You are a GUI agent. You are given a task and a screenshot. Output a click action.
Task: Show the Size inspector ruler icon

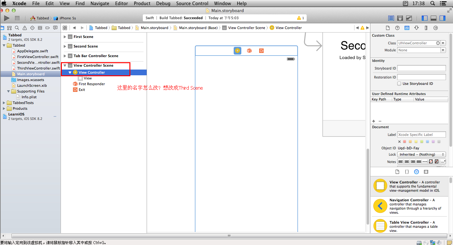[426, 28]
